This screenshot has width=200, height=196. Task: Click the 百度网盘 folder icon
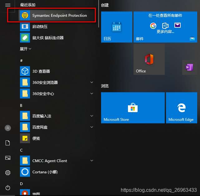point(25,127)
